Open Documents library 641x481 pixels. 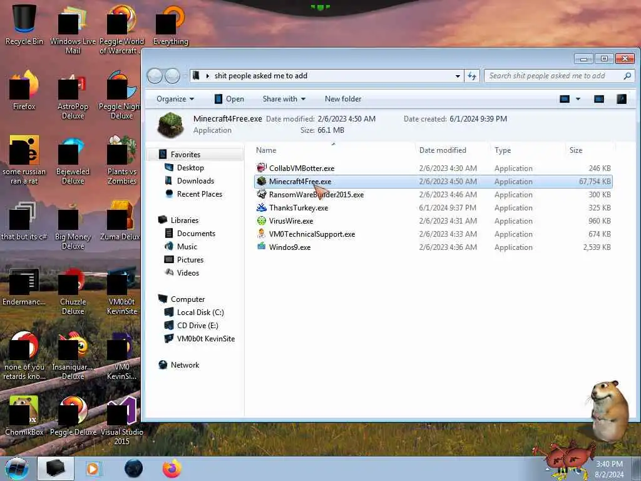point(196,233)
